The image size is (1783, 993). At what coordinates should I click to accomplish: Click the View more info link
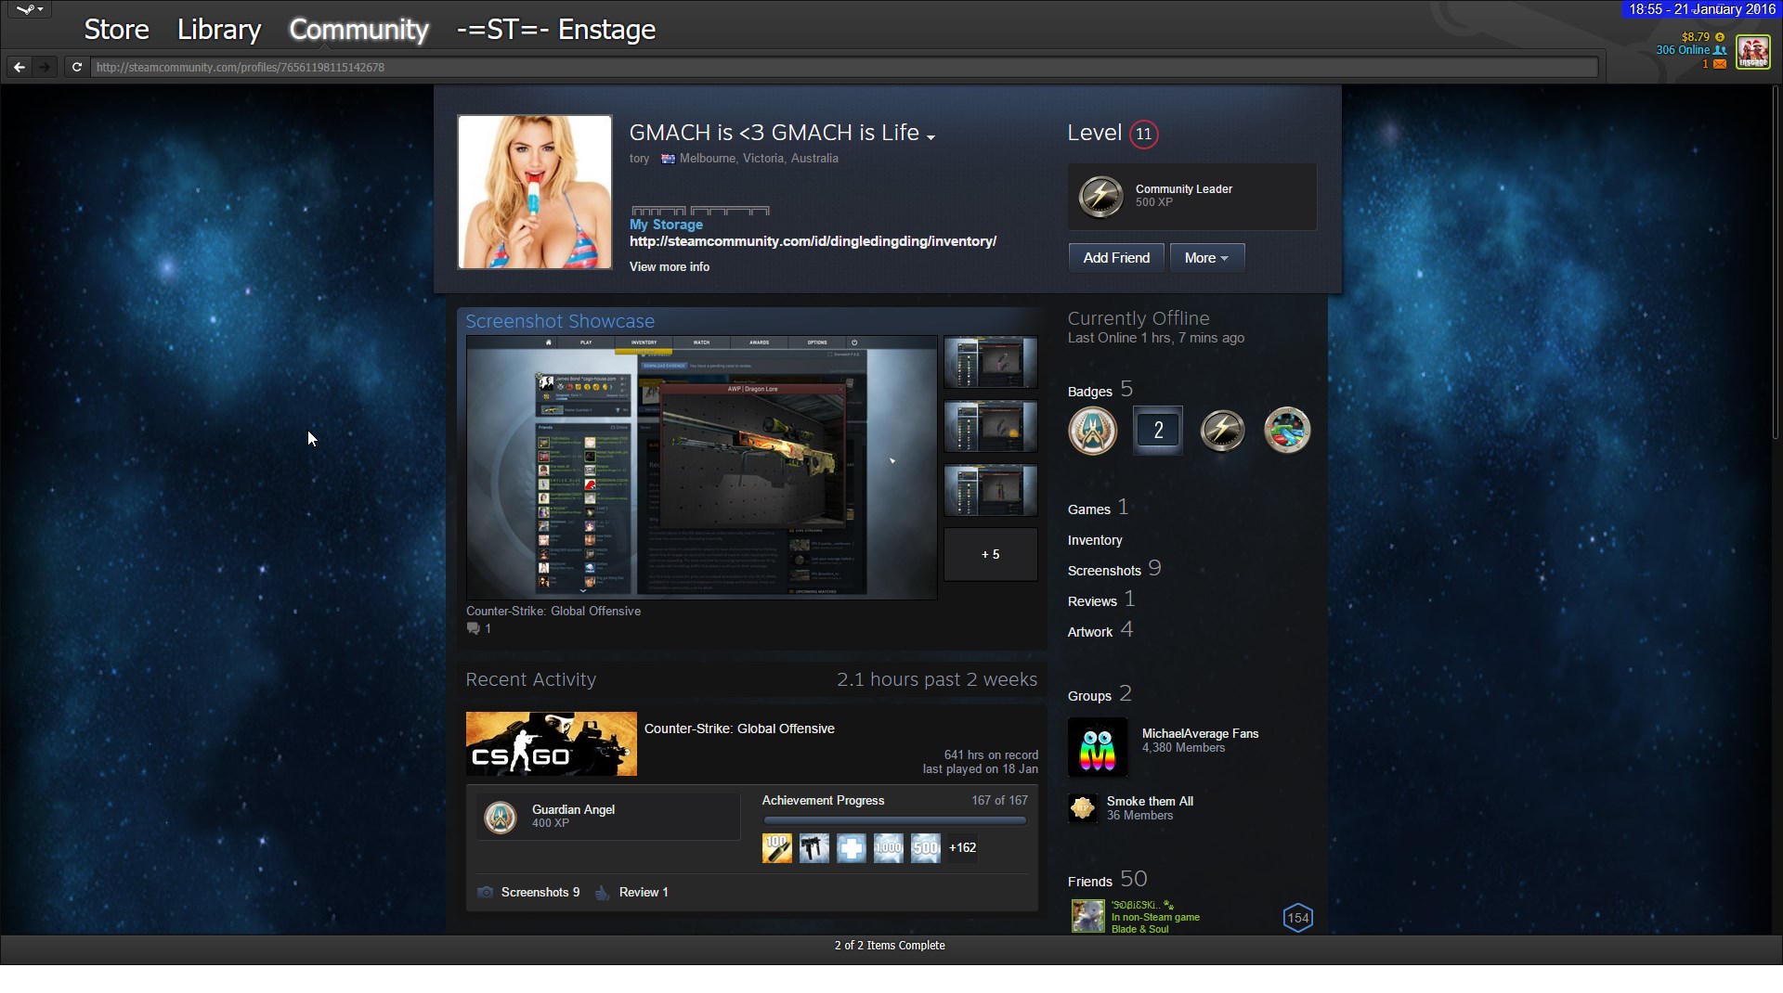tap(670, 266)
